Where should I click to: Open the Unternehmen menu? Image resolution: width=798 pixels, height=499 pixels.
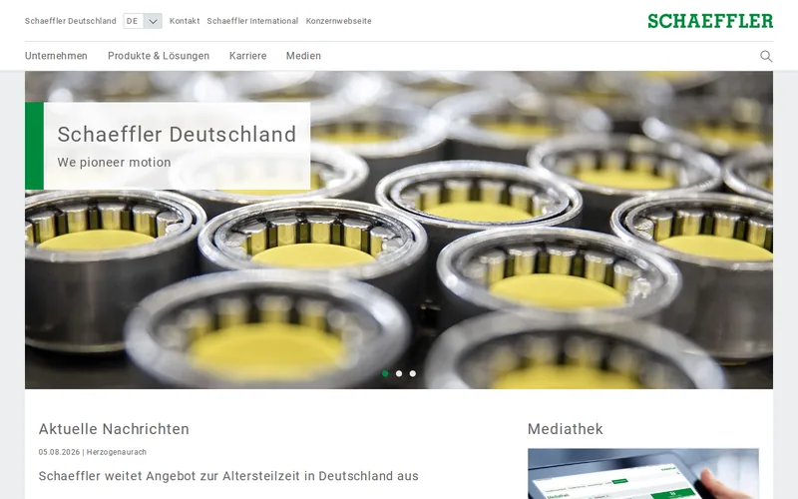pos(56,56)
